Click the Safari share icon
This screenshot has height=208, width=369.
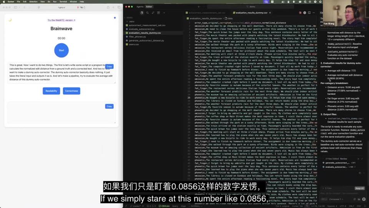tap(108, 7)
